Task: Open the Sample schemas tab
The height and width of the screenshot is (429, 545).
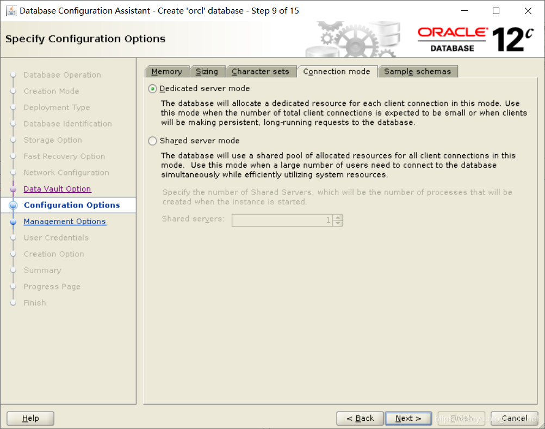Action: pyautogui.click(x=417, y=72)
